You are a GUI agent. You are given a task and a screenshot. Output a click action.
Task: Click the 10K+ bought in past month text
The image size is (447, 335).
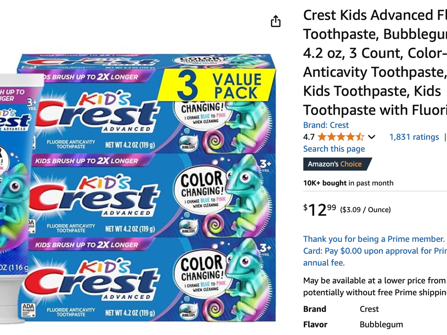click(x=348, y=183)
